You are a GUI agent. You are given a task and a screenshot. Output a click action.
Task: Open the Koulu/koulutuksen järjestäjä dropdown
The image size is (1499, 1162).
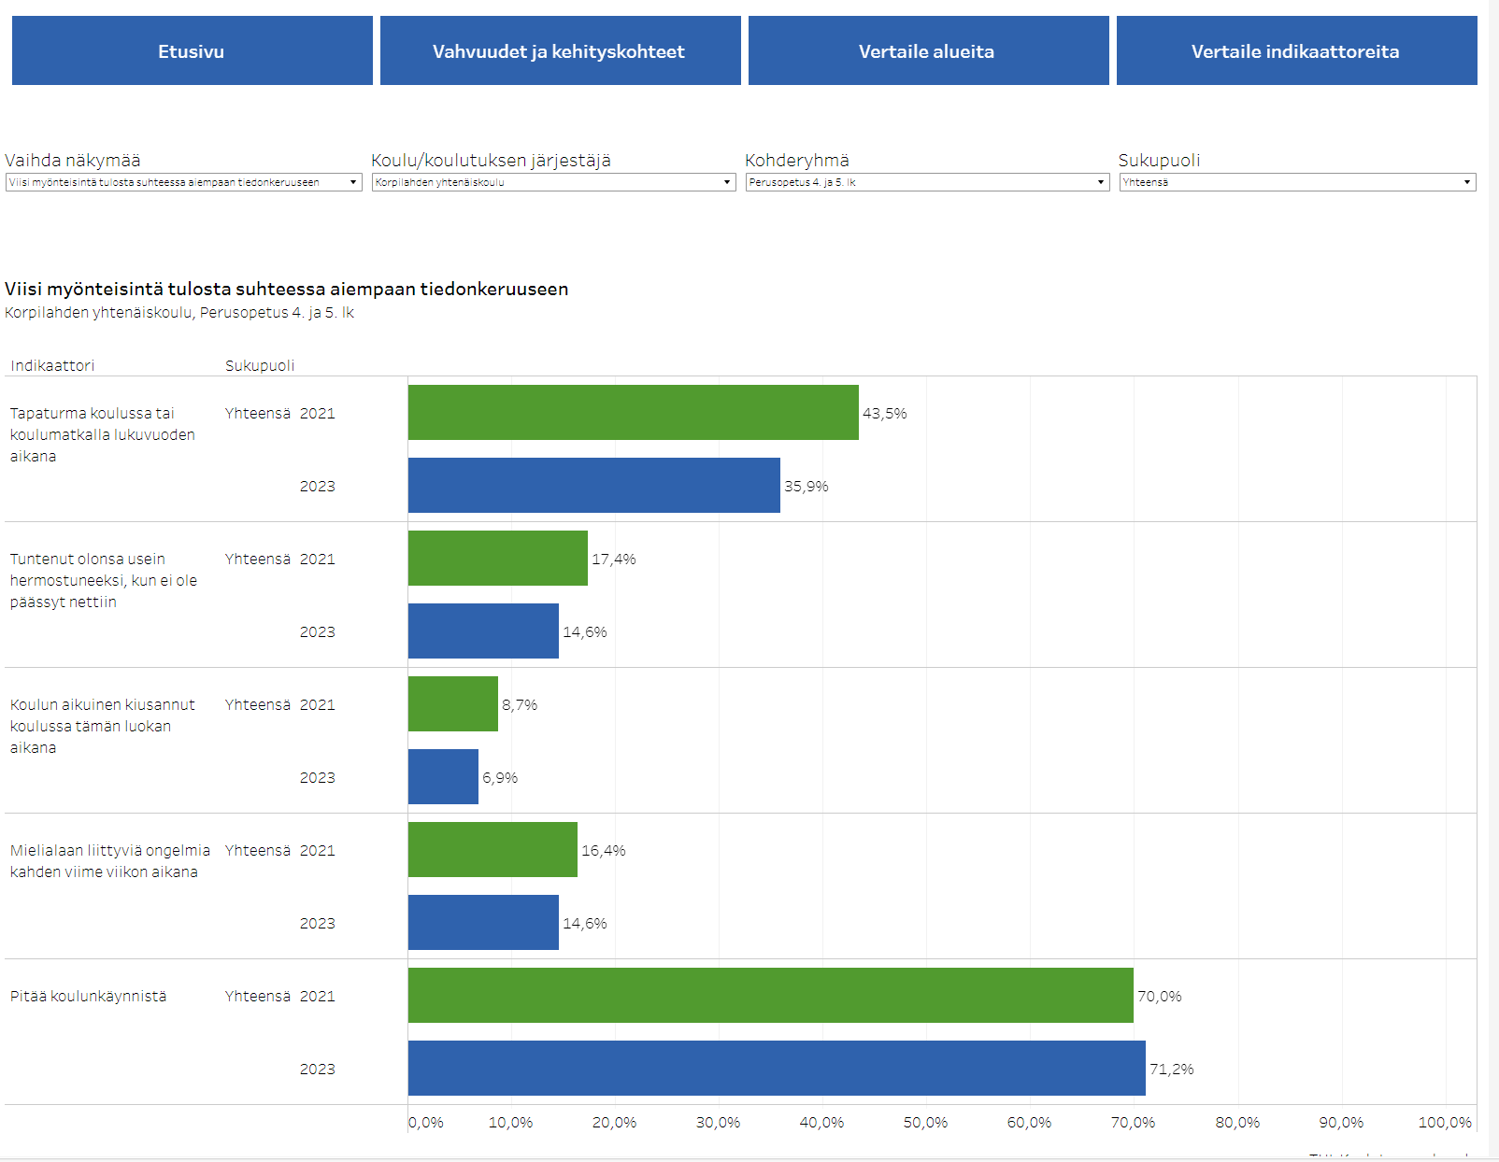pyautogui.click(x=552, y=182)
